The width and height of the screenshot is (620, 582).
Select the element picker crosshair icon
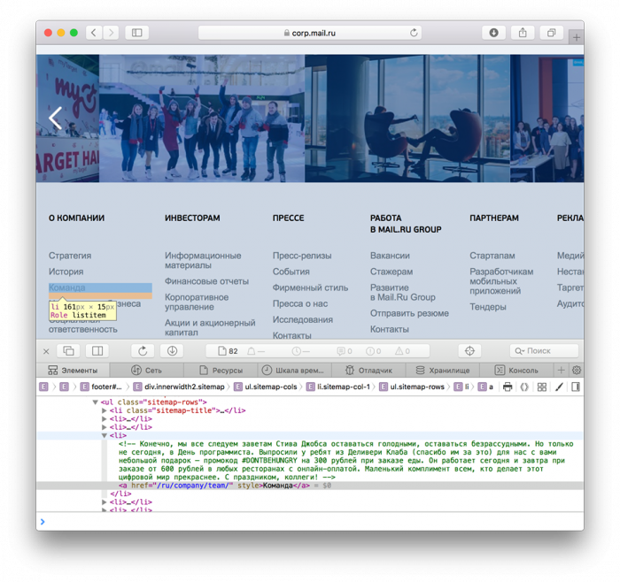click(x=469, y=350)
